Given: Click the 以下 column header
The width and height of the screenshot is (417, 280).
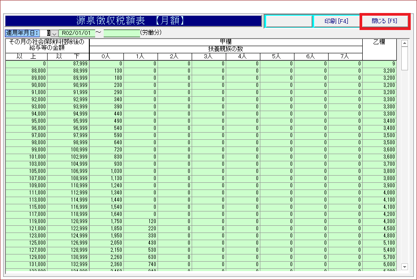Looking at the screenshot, I should point(68,56).
